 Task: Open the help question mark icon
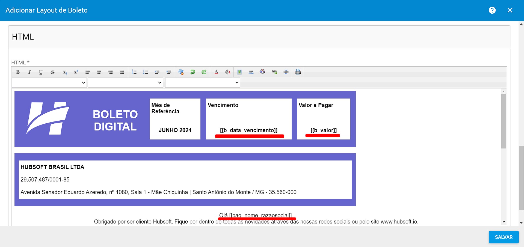[492, 10]
